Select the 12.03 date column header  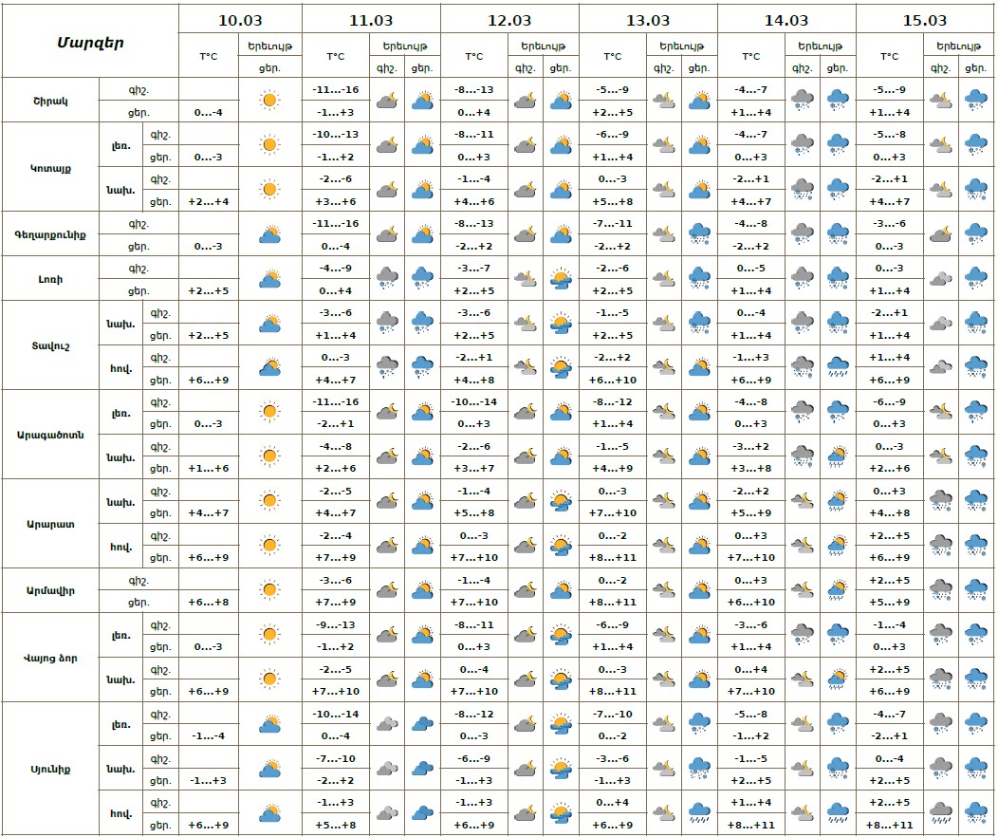click(x=509, y=20)
